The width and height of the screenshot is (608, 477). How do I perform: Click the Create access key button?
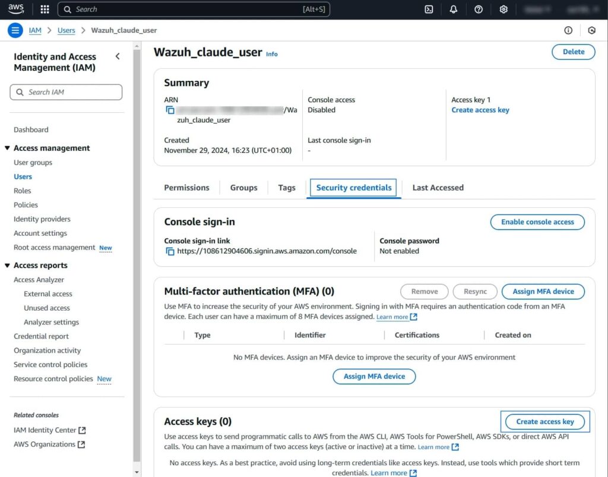coord(544,422)
